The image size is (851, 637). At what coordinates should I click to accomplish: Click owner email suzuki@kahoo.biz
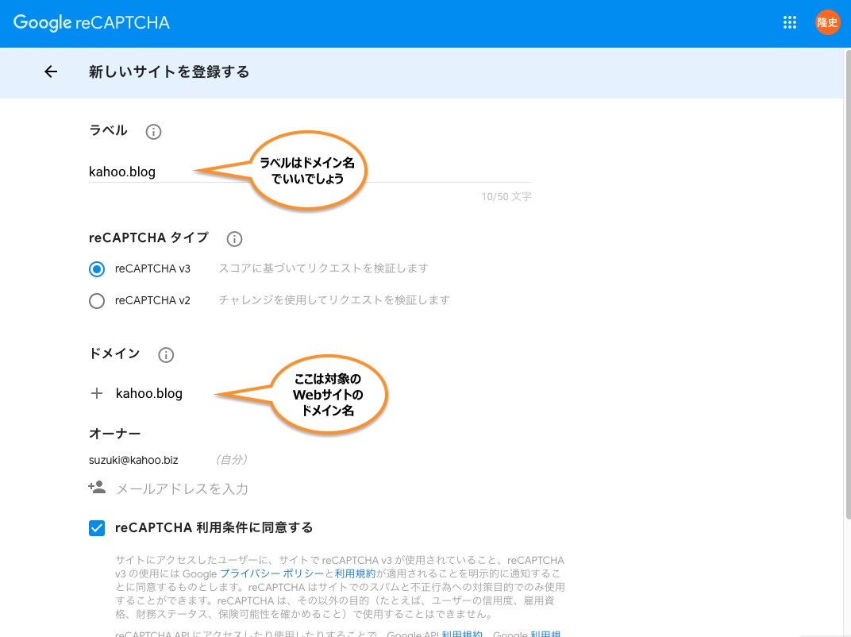(133, 460)
